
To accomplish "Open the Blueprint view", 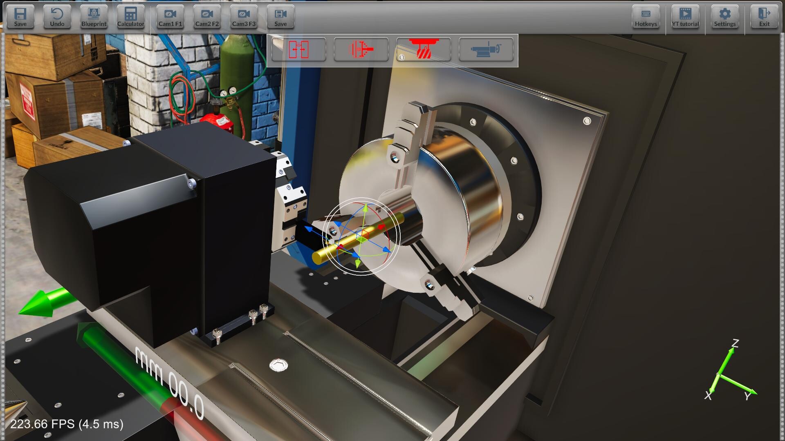I will coord(94,16).
